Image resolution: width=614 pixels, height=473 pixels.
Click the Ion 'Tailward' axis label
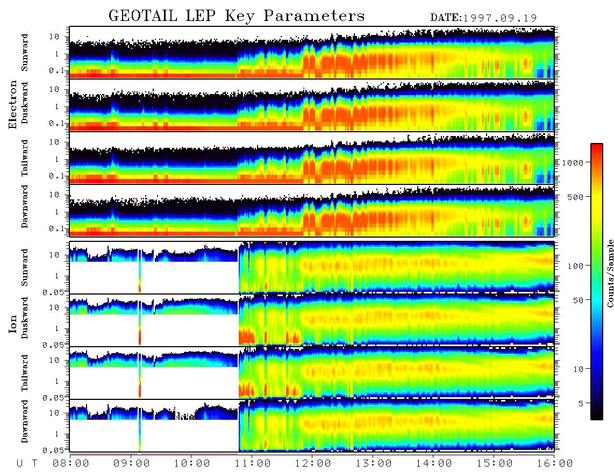point(25,372)
